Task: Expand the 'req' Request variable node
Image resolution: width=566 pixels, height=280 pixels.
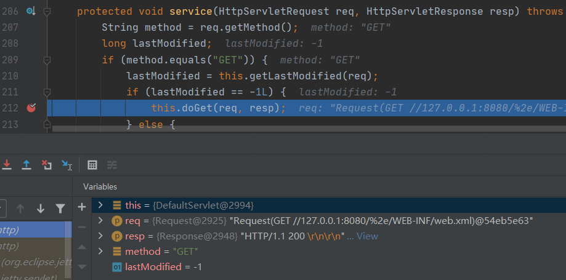Action: tap(100, 220)
